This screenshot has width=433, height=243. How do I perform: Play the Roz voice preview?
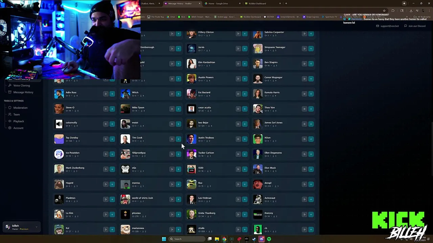point(238,184)
